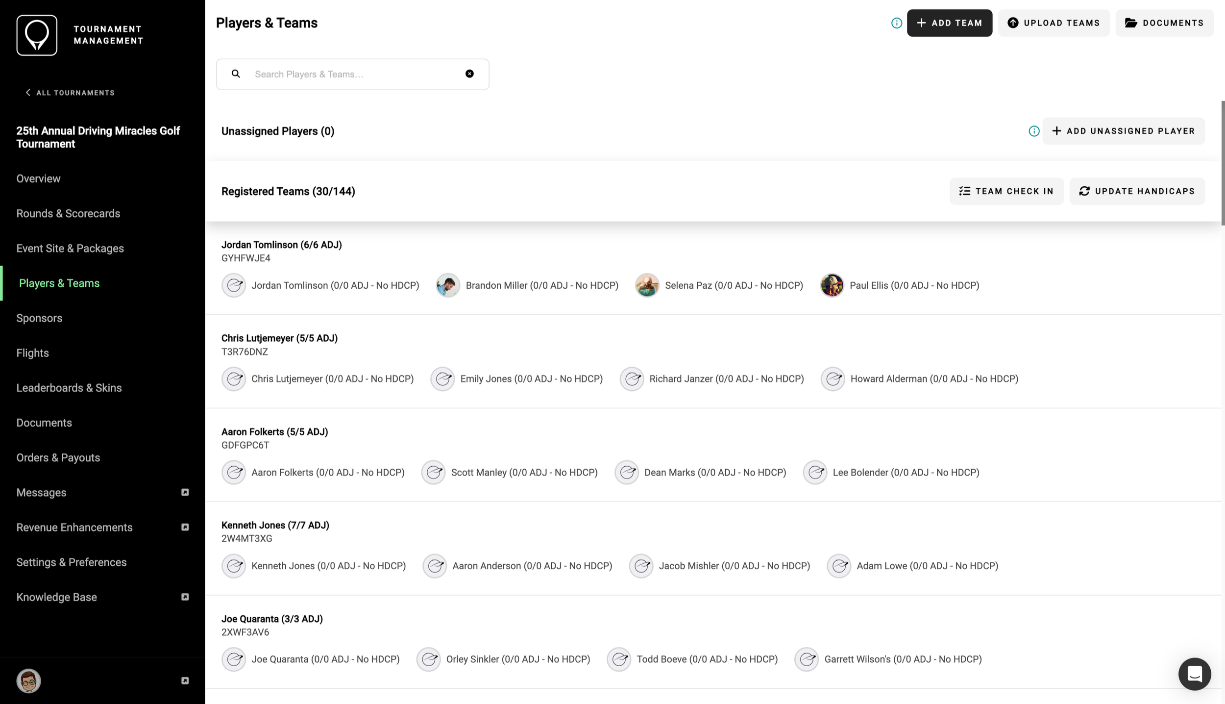The width and height of the screenshot is (1225, 704).
Task: Click the page's vertical scrollbar
Action: (1222, 163)
